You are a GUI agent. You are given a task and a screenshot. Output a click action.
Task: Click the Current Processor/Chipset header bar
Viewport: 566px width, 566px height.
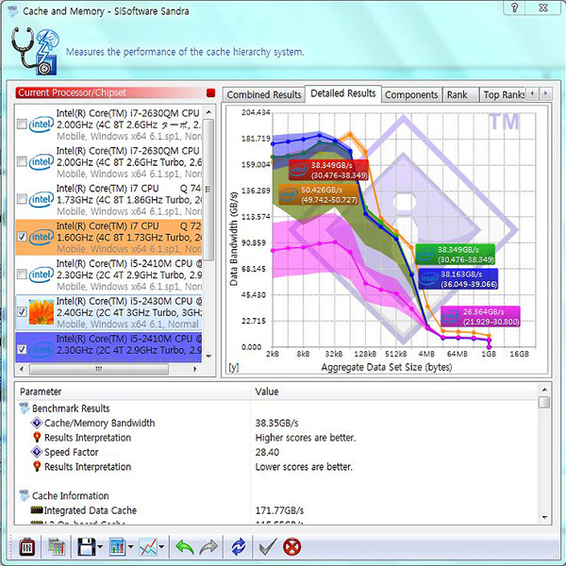pyautogui.click(x=109, y=92)
